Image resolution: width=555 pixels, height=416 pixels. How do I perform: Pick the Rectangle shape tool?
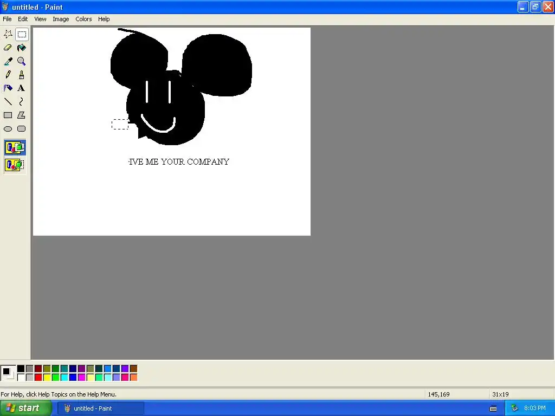pyautogui.click(x=8, y=115)
